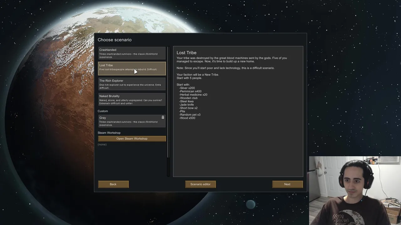Click the 'Custom' section label
Screen dimensions: 401x225
pyautogui.click(x=103, y=111)
